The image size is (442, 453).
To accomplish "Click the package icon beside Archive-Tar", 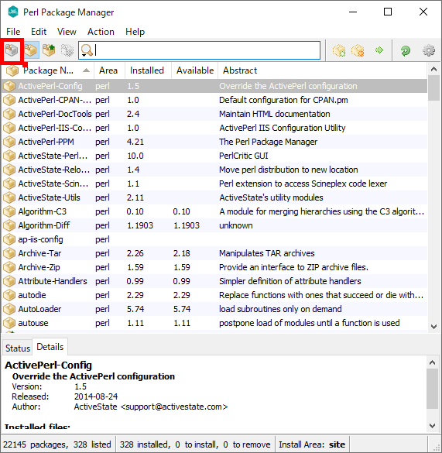I will point(9,253).
